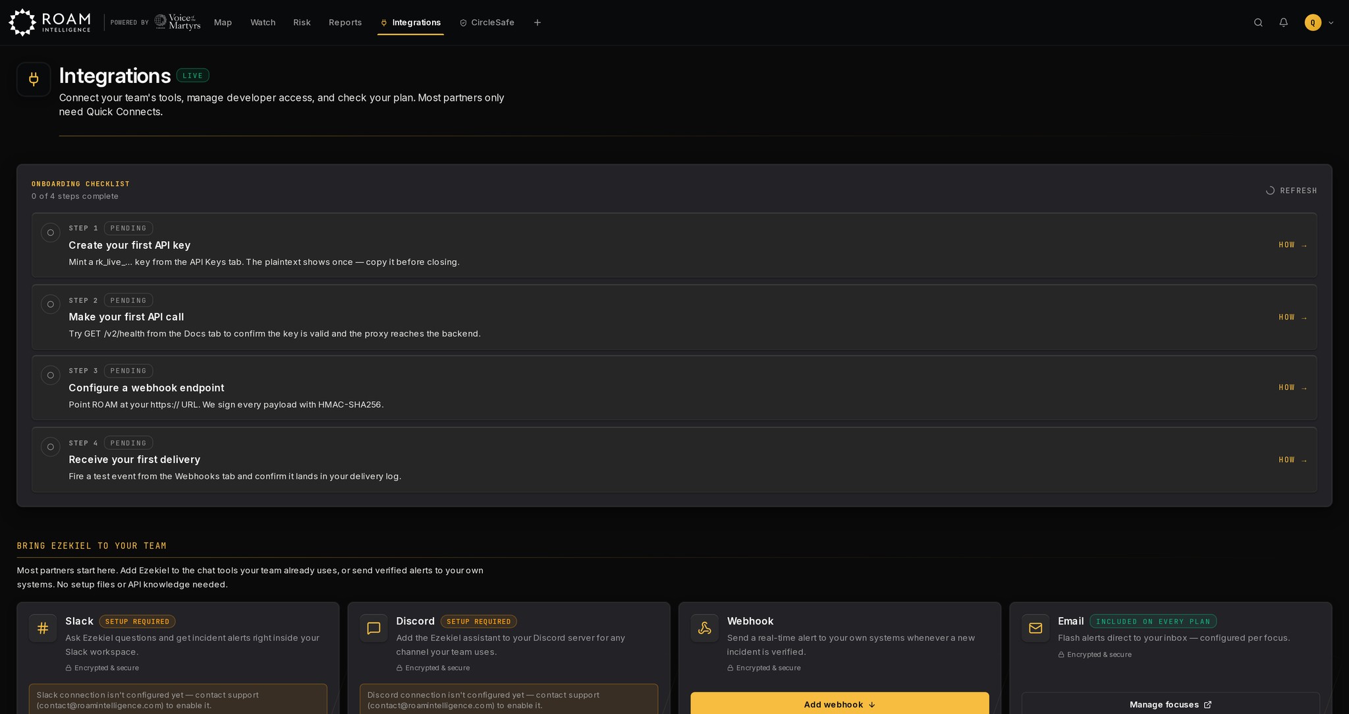The height and width of the screenshot is (714, 1349).
Task: Click the CircleSafe shield icon
Action: click(463, 23)
